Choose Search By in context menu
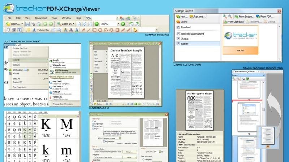 [29, 60]
